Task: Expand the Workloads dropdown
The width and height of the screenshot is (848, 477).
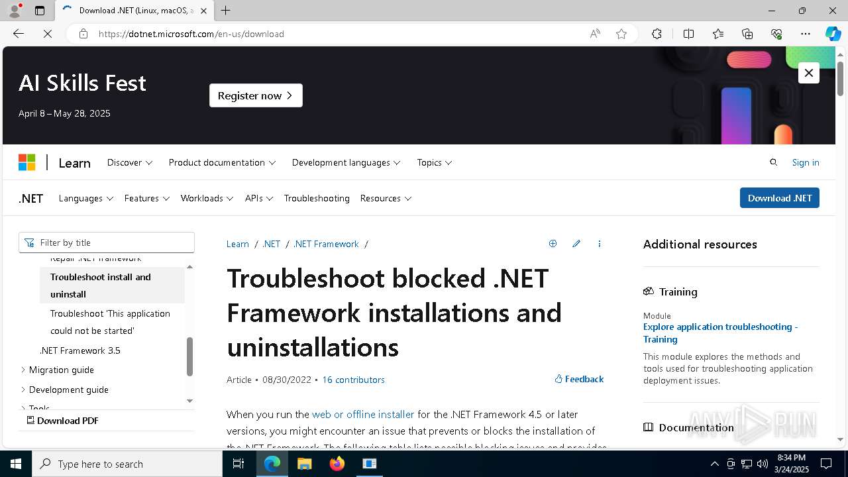Action: 207,198
